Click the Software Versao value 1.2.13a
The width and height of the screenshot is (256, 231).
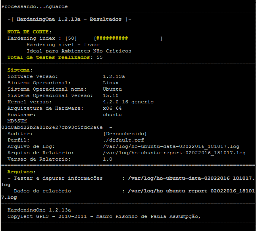[x=114, y=76]
